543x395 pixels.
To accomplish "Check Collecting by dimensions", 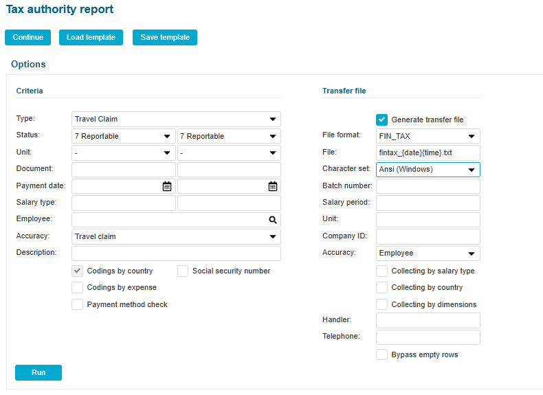I will click(x=381, y=304).
